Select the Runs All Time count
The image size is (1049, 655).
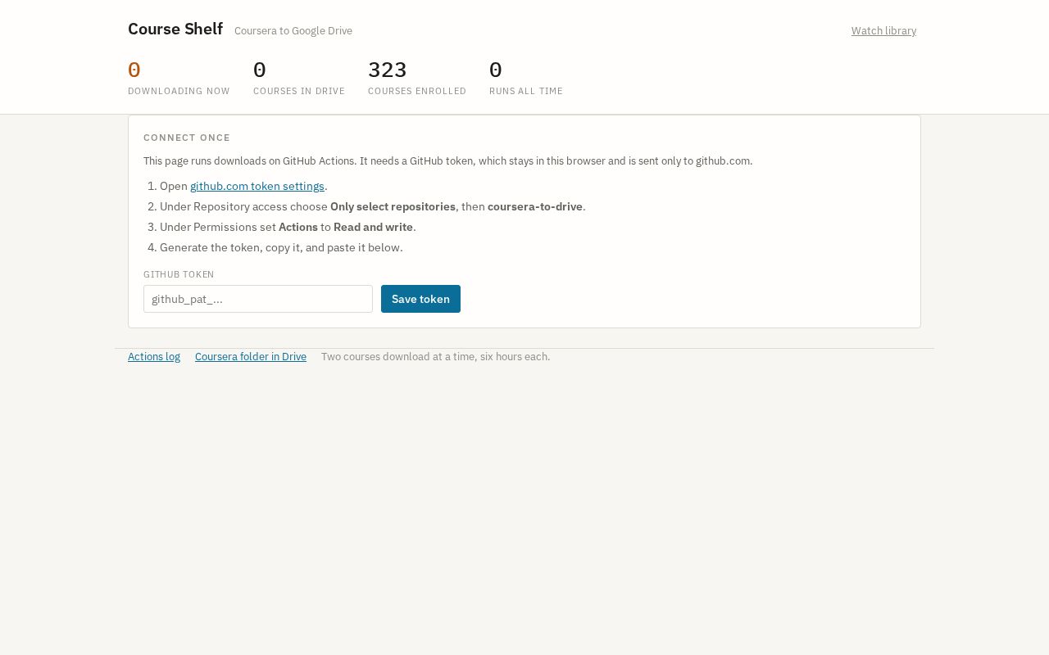(x=496, y=70)
